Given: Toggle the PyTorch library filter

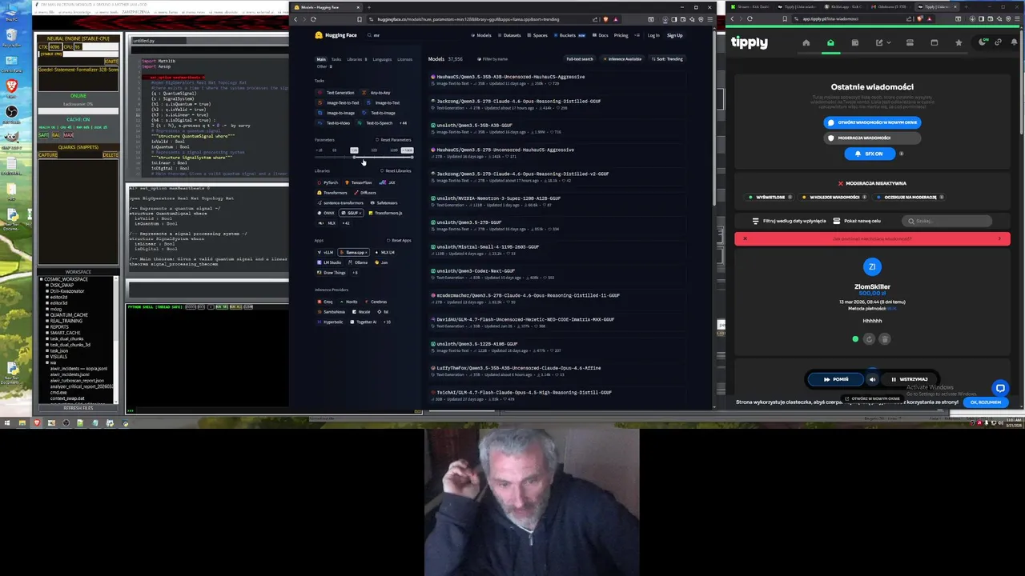Looking at the screenshot, I should click(328, 182).
